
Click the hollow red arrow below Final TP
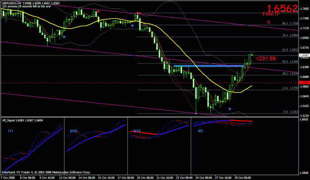[268, 22]
